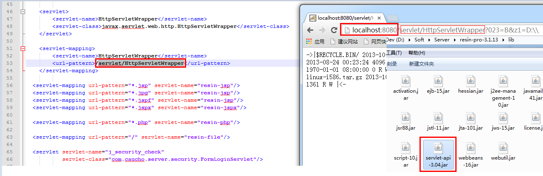Expand arrow after Server breadcrumb
Viewport: 543px width, 176px height.
pyautogui.click(x=454, y=40)
